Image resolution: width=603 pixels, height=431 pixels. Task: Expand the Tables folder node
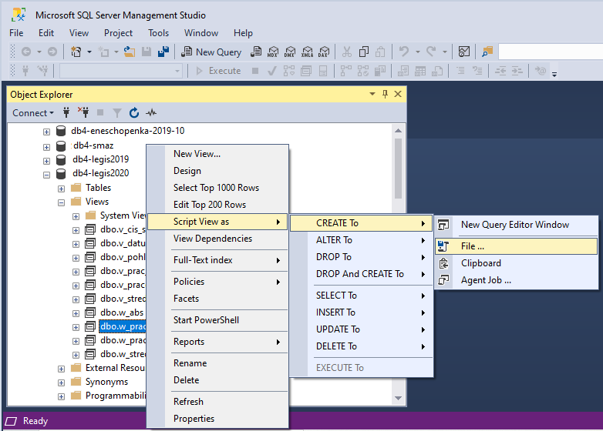[61, 189]
